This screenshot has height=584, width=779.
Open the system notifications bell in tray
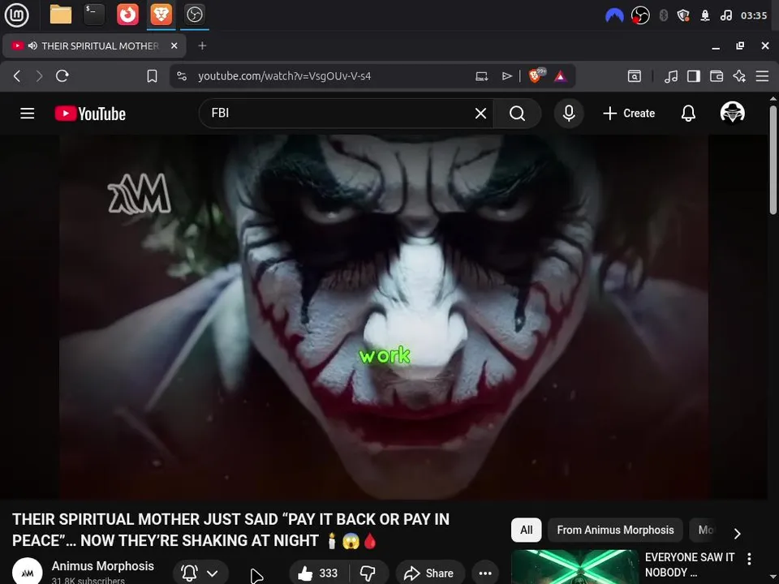point(705,15)
